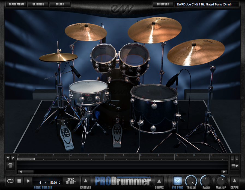Open the Settings page
245x190 pixels.
click(x=38, y=4)
